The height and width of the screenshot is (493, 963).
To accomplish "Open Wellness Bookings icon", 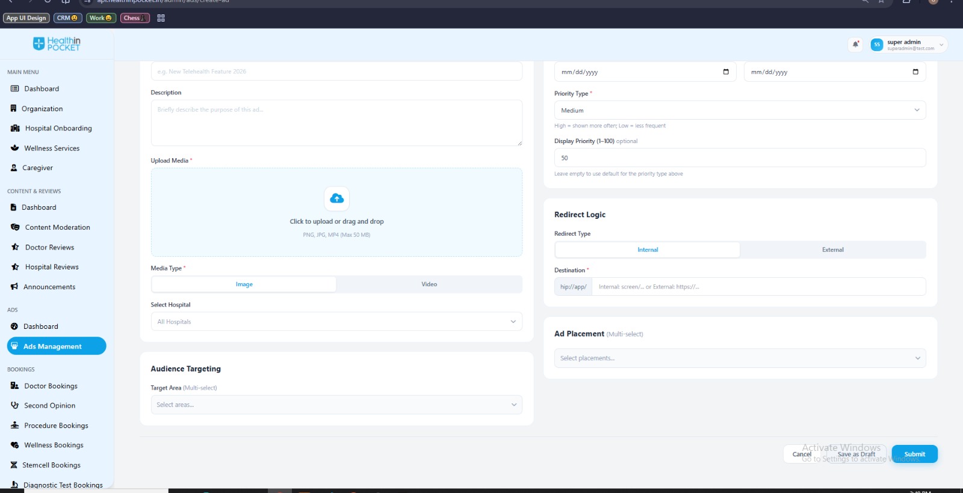I will (x=14, y=445).
